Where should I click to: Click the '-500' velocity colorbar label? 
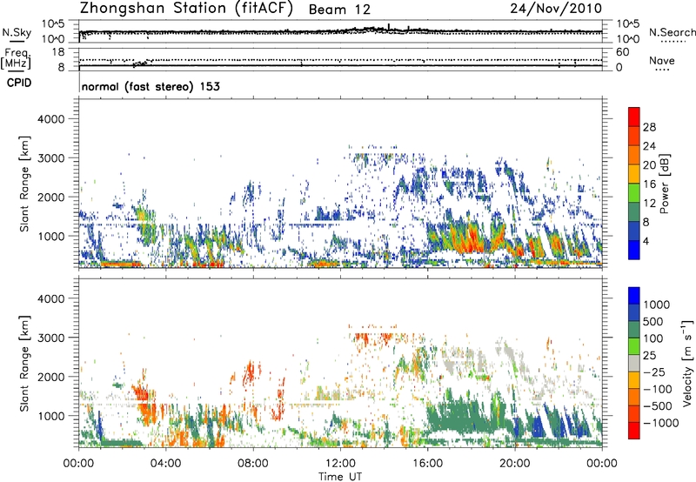coord(658,406)
